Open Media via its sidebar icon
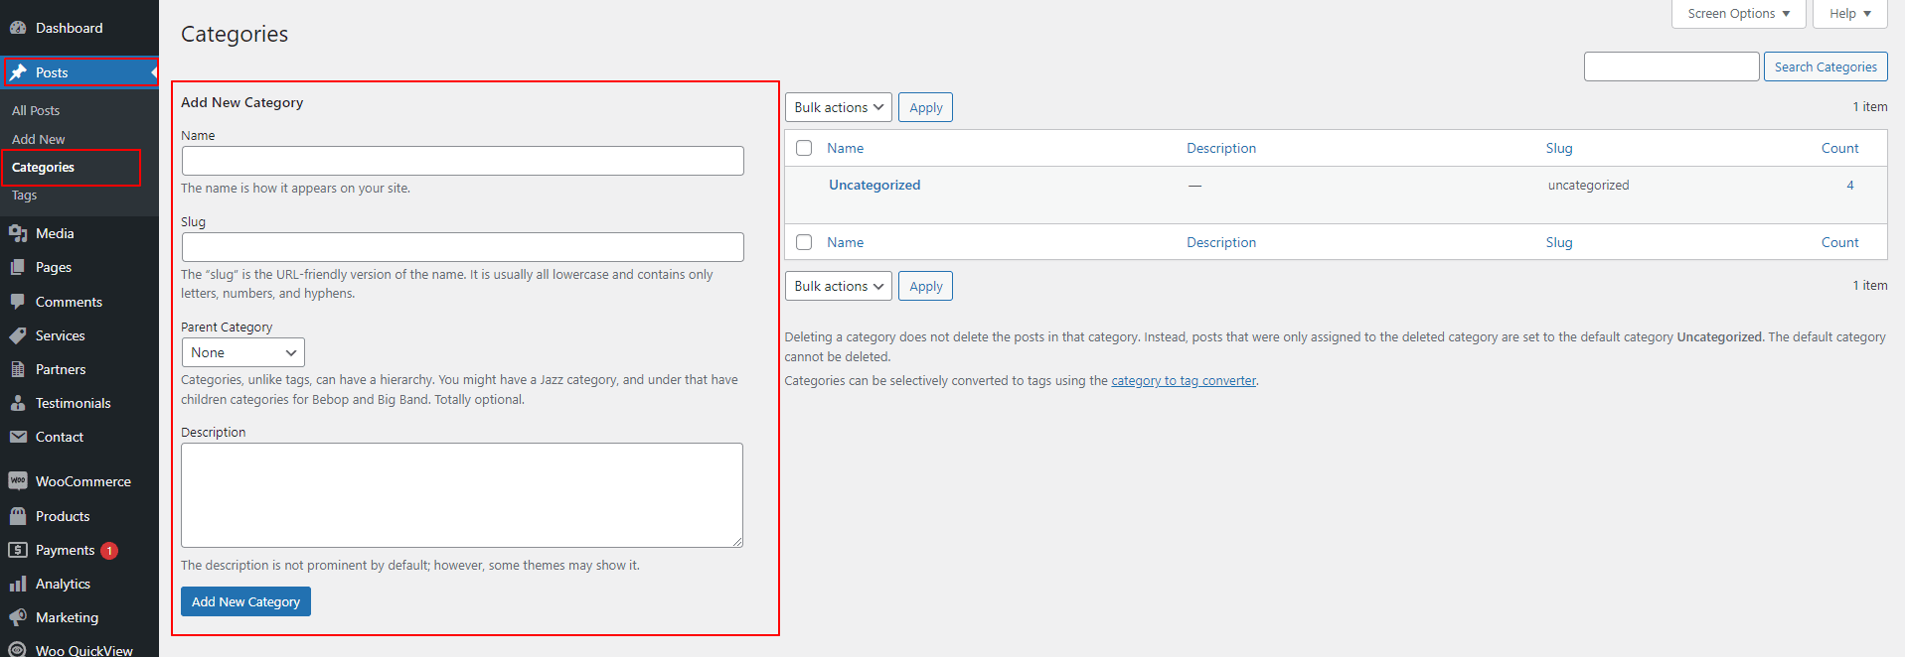This screenshot has height=658, width=1905. 18,233
